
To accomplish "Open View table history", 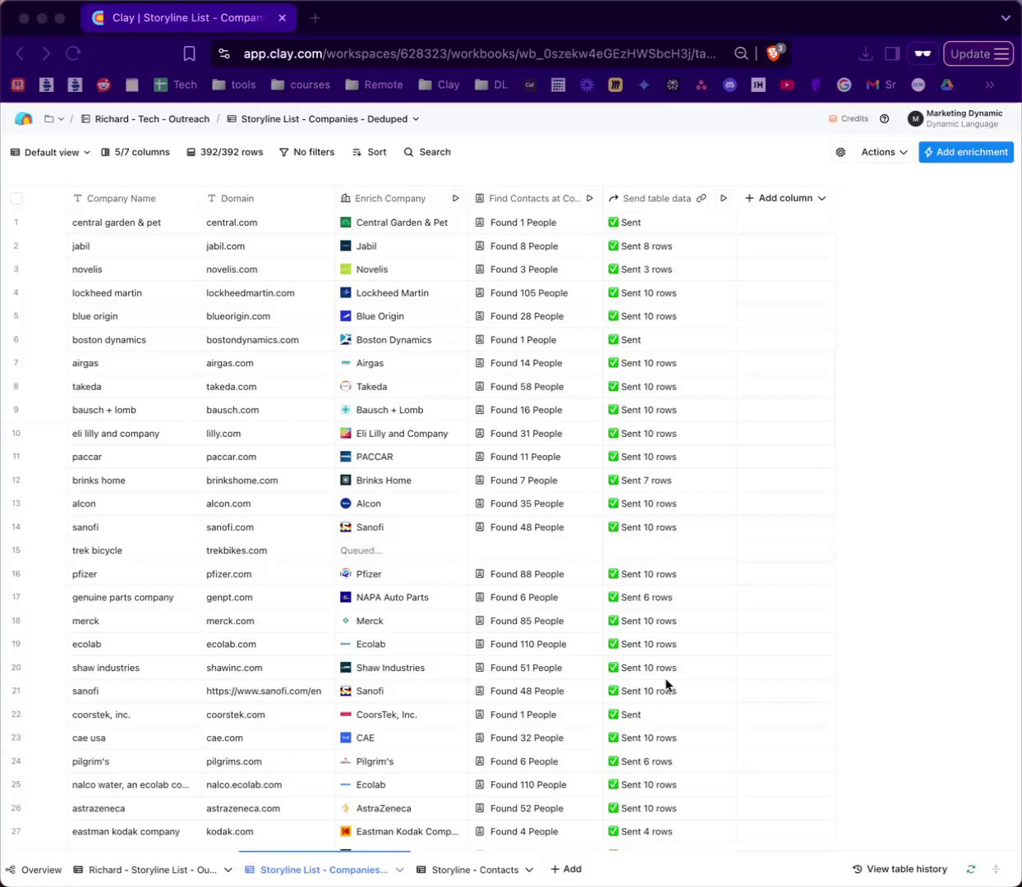I will click(x=900, y=869).
